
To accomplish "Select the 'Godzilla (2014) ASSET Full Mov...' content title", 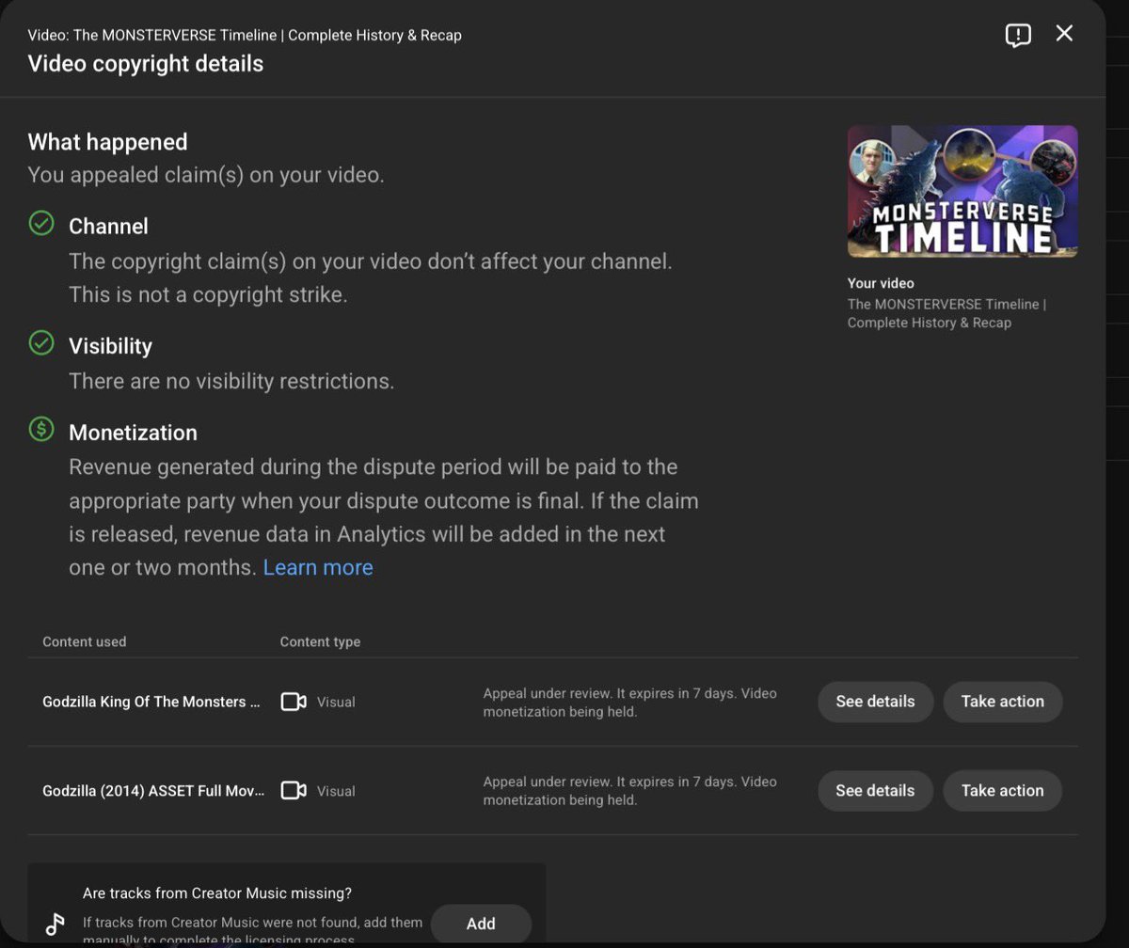I will point(153,791).
